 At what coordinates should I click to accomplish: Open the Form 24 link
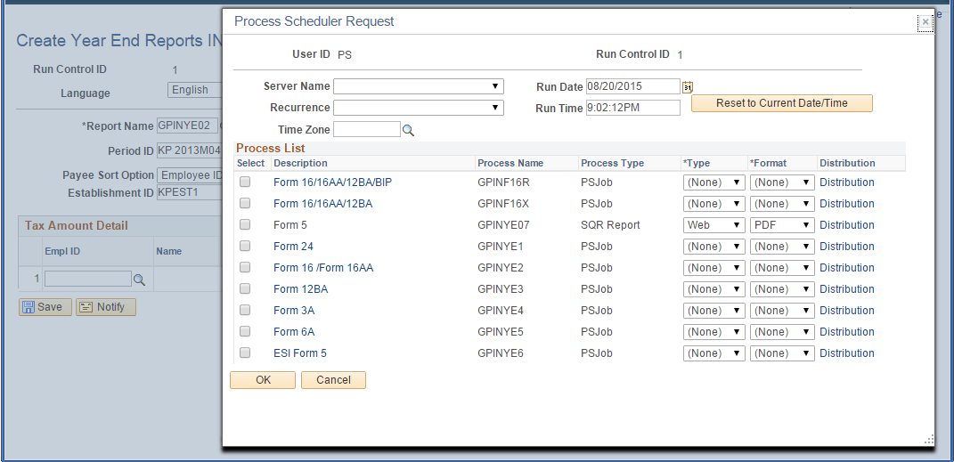pyautogui.click(x=293, y=247)
